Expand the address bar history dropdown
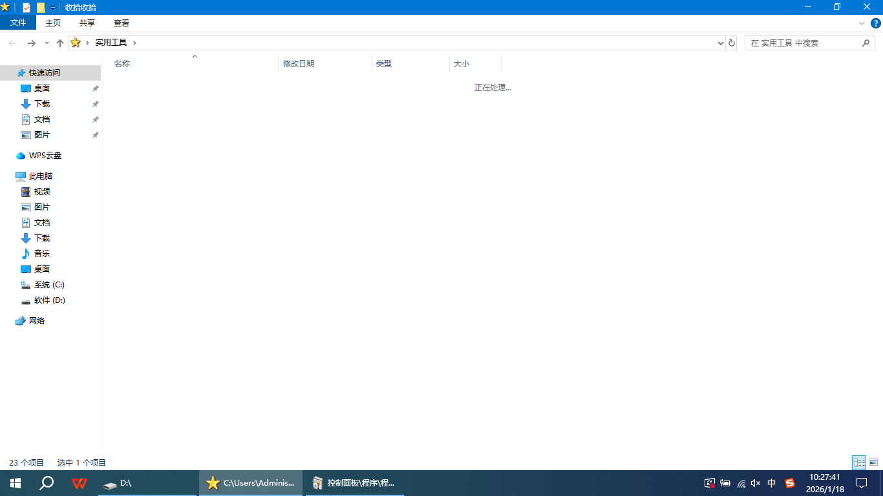Viewport: 883px width, 496px height. coord(721,43)
